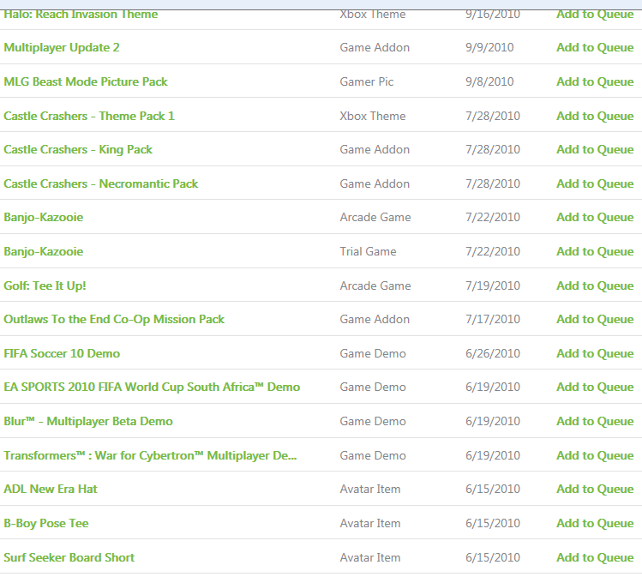Viewport: 642px width, 577px height.
Task: Add MLG Beast Mode Picture Pack to queue
Action: tap(595, 82)
